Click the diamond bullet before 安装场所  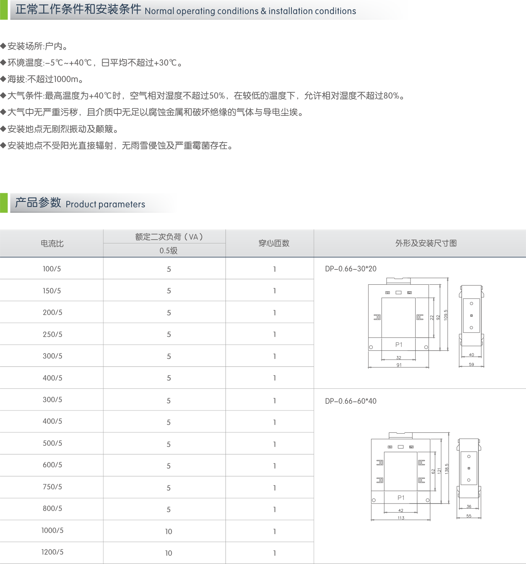coord(4,46)
